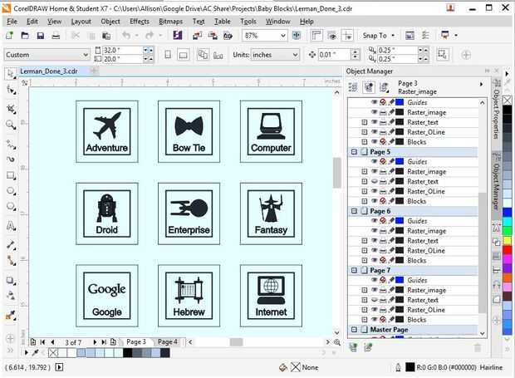Open the Object Manager flyout arrow
Image resolution: width=515 pixels, height=378 pixels.
point(481,84)
